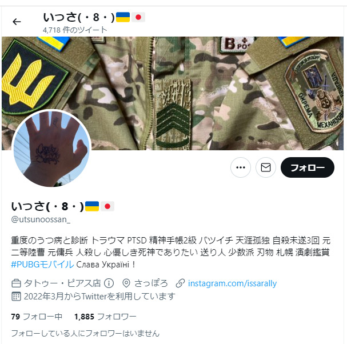View the 79 フォロー中 list
The image size is (347, 344).
pyautogui.click(x=37, y=317)
